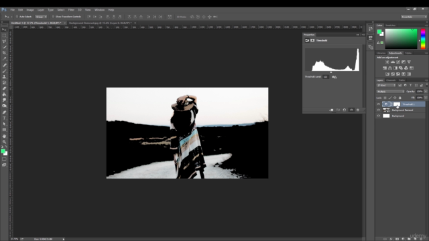
Task: Select the Rectangle shape tool
Action: tap(4, 130)
